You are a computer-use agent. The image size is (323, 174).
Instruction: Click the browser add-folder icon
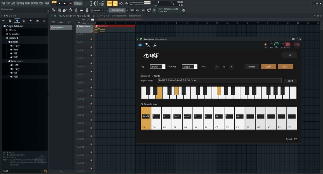point(44,20)
